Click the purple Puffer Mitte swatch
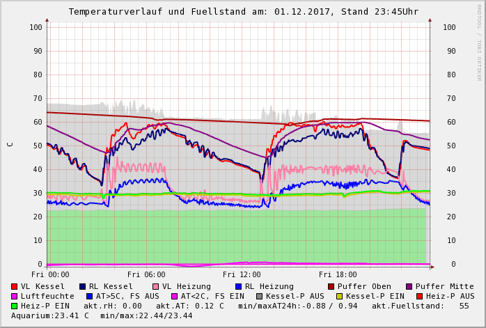The width and height of the screenshot is (486, 328). (409, 286)
